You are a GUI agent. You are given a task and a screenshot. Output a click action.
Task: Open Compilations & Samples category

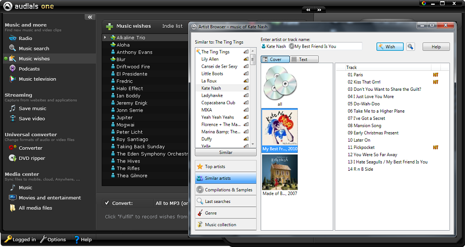[226, 190]
